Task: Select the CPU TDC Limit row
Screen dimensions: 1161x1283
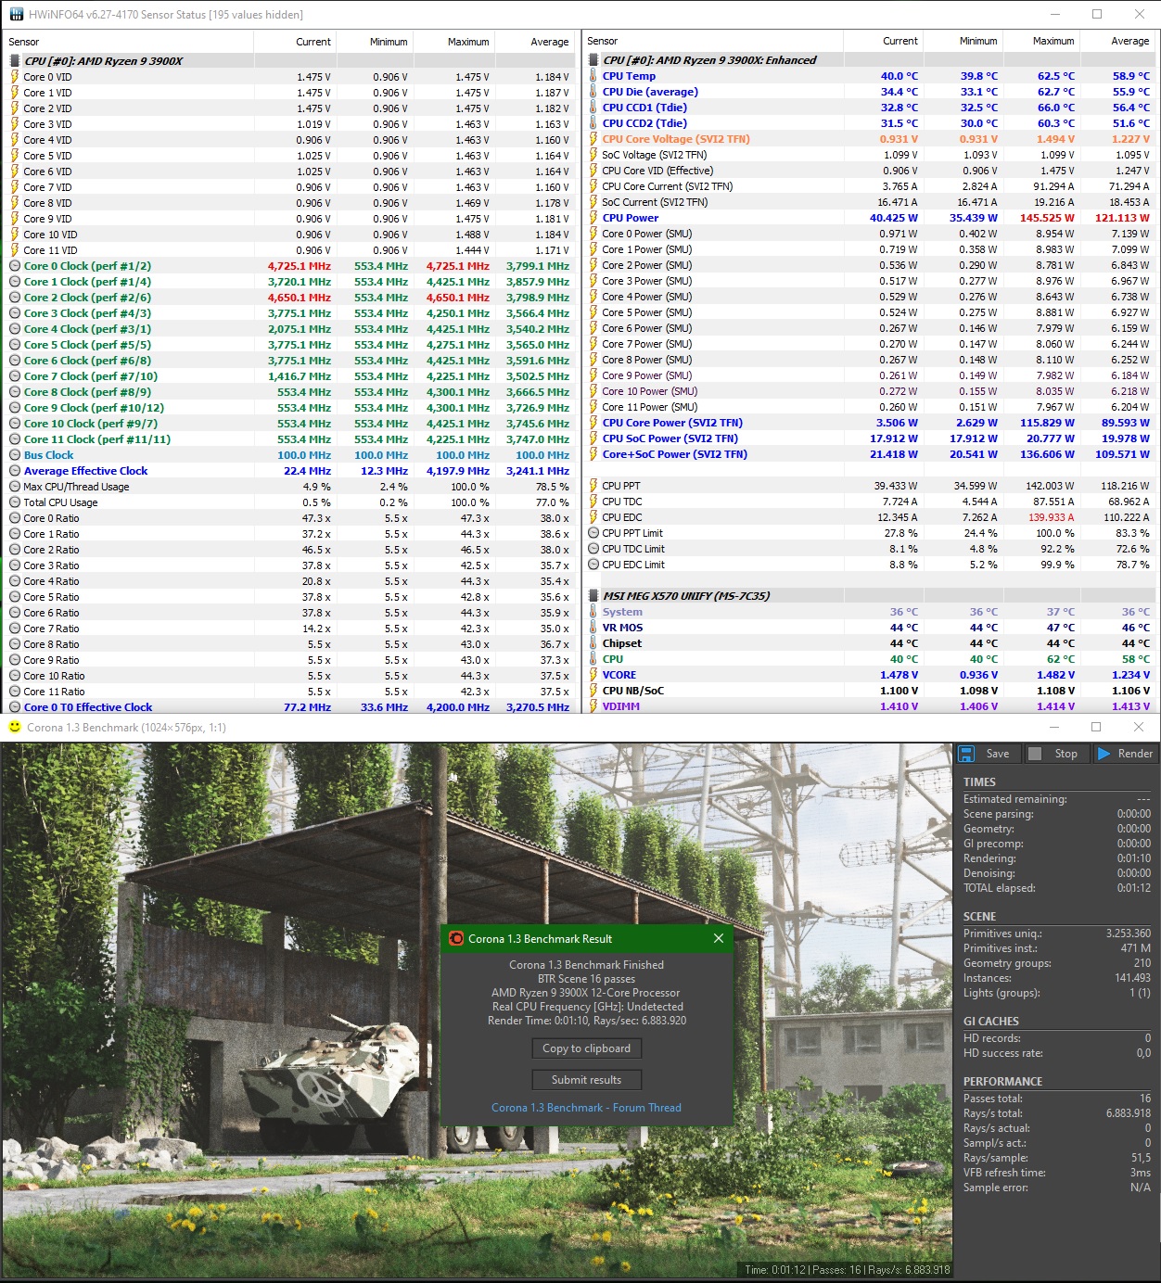Action: click(869, 549)
